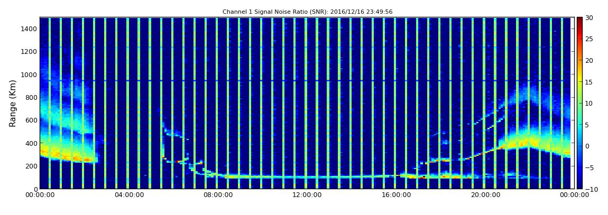Click the 1200 tick label on range axis

pyautogui.click(x=30, y=52)
